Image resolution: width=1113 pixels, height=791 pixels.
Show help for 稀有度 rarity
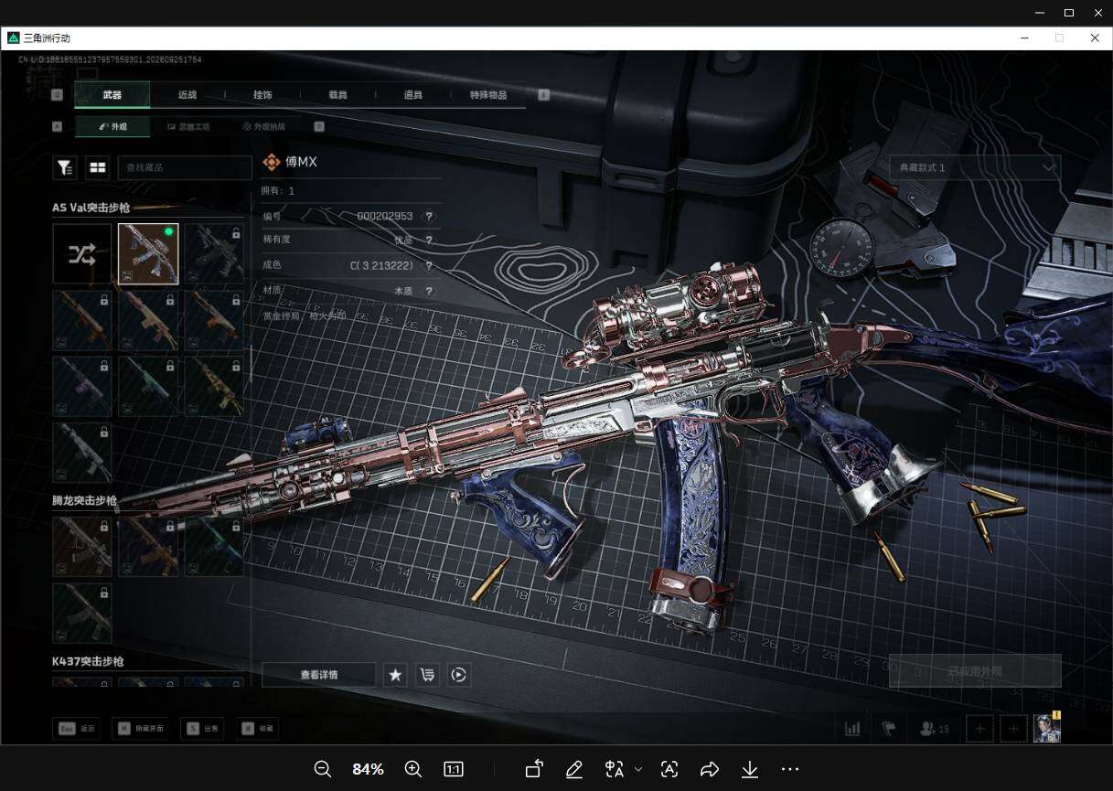point(428,241)
